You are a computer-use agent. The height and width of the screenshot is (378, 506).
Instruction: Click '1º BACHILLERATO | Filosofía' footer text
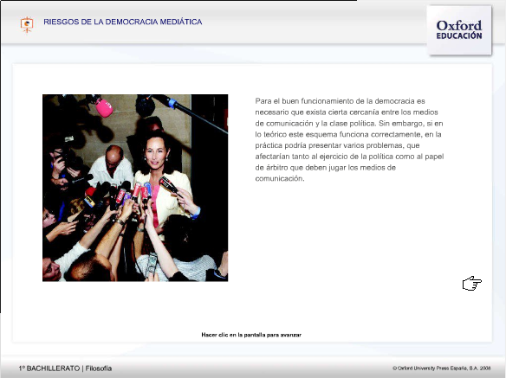click(66, 368)
